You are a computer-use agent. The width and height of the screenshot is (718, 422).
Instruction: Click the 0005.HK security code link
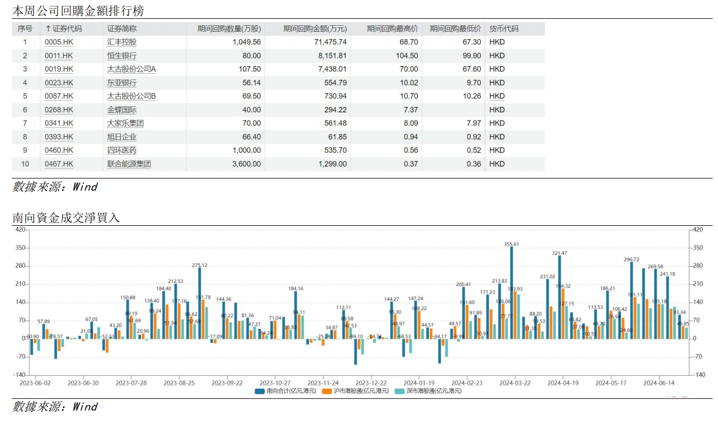click(59, 42)
